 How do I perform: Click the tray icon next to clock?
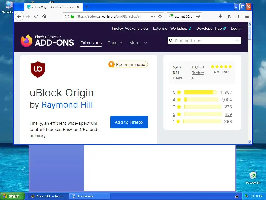point(247,196)
